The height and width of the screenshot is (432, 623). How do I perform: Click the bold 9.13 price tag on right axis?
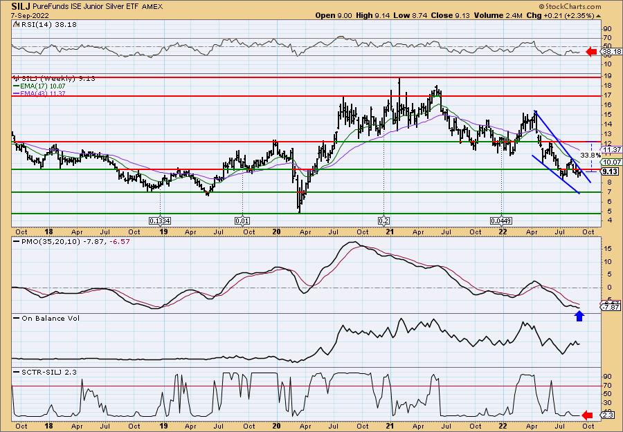(x=610, y=171)
